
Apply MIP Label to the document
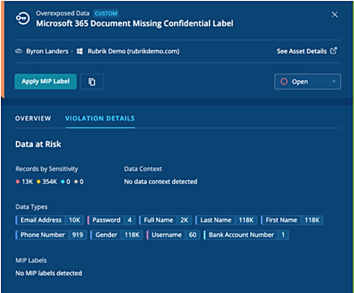coord(45,81)
